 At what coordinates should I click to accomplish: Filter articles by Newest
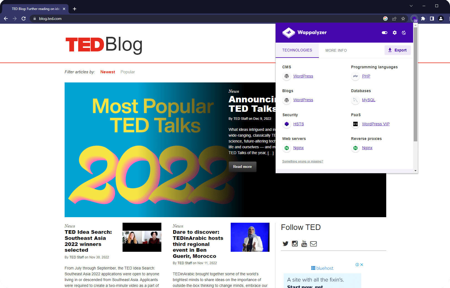coord(108,72)
